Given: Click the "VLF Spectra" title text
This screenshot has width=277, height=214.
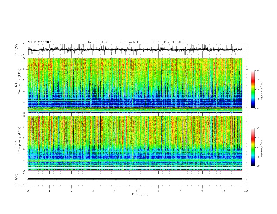Looking at the screenshot, I should click(40, 42).
